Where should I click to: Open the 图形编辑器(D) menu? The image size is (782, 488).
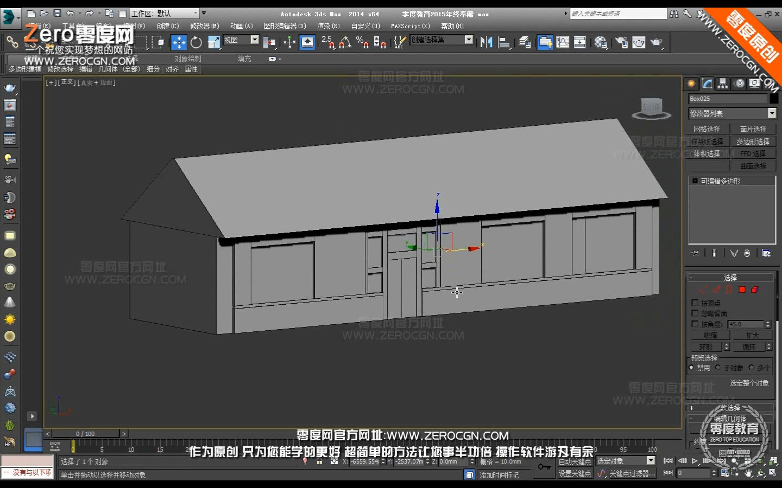pyautogui.click(x=285, y=26)
